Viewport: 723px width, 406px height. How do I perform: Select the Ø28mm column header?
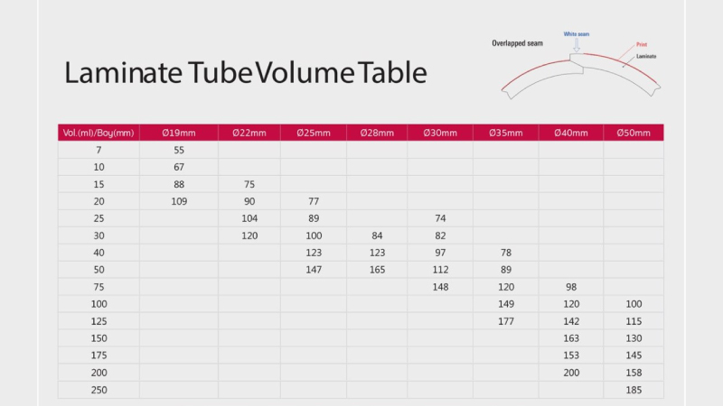[377, 133]
